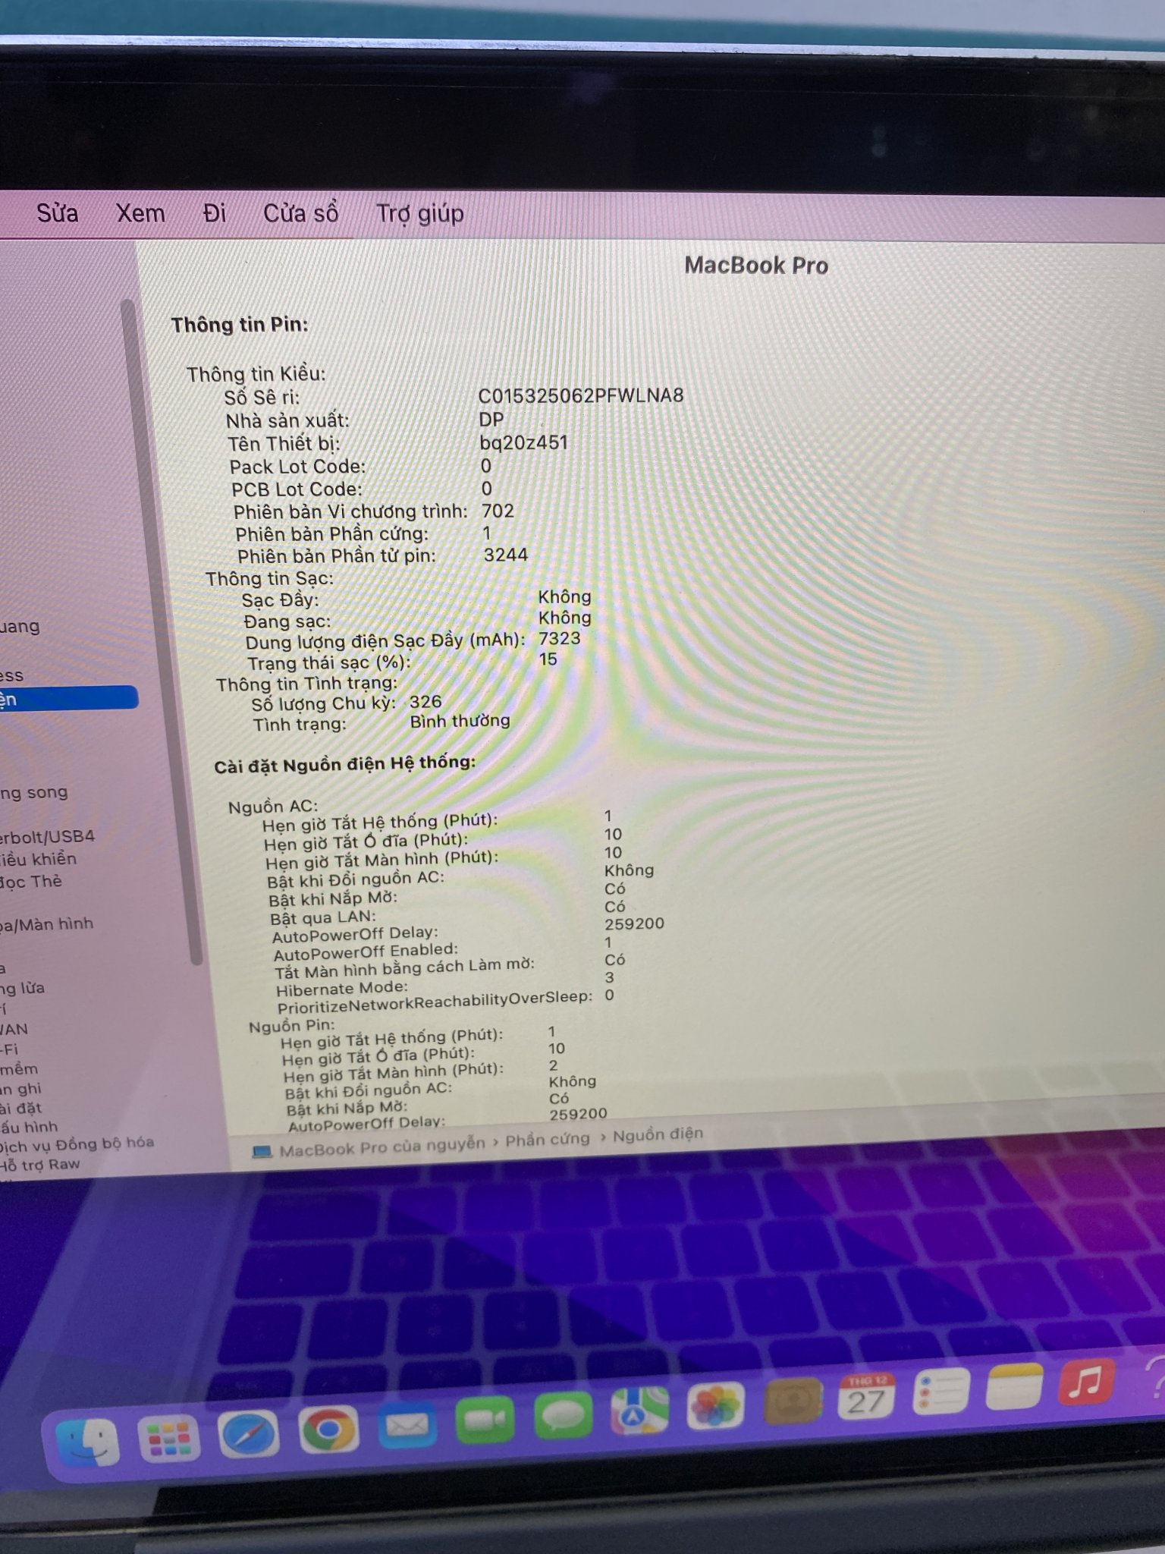Open the Đi menu

[x=215, y=213]
